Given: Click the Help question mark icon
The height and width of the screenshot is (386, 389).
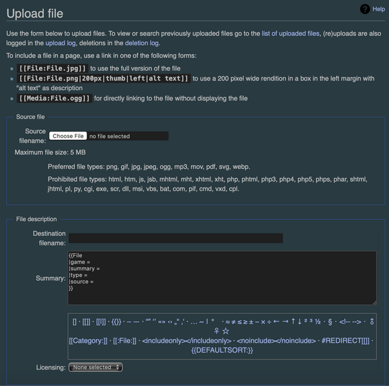Looking at the screenshot, I should (364, 9).
